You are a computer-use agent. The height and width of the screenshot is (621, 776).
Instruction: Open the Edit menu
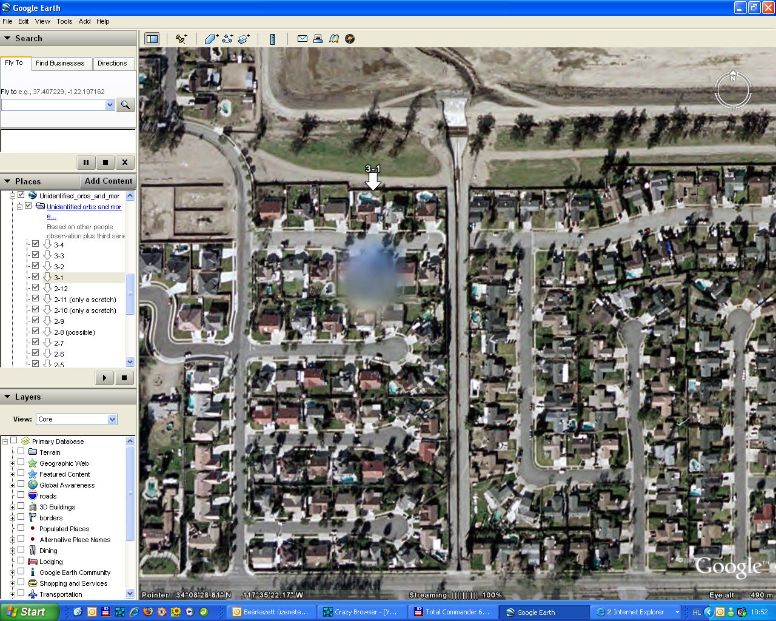[24, 21]
